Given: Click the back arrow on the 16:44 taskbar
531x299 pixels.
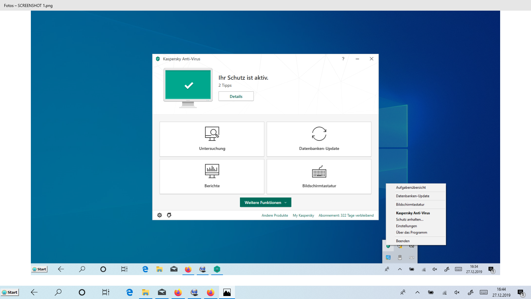Looking at the screenshot, I should [x=34, y=292].
